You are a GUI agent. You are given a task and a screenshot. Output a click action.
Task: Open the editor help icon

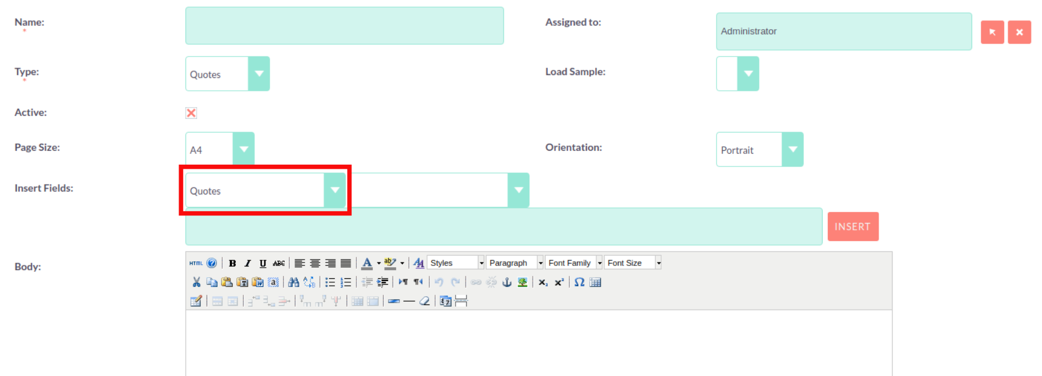(x=212, y=263)
